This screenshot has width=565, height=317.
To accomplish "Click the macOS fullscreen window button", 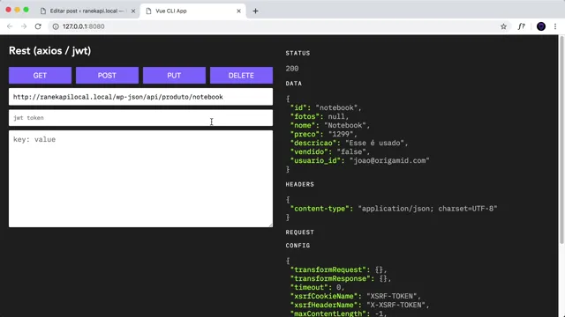I will click(26, 10).
